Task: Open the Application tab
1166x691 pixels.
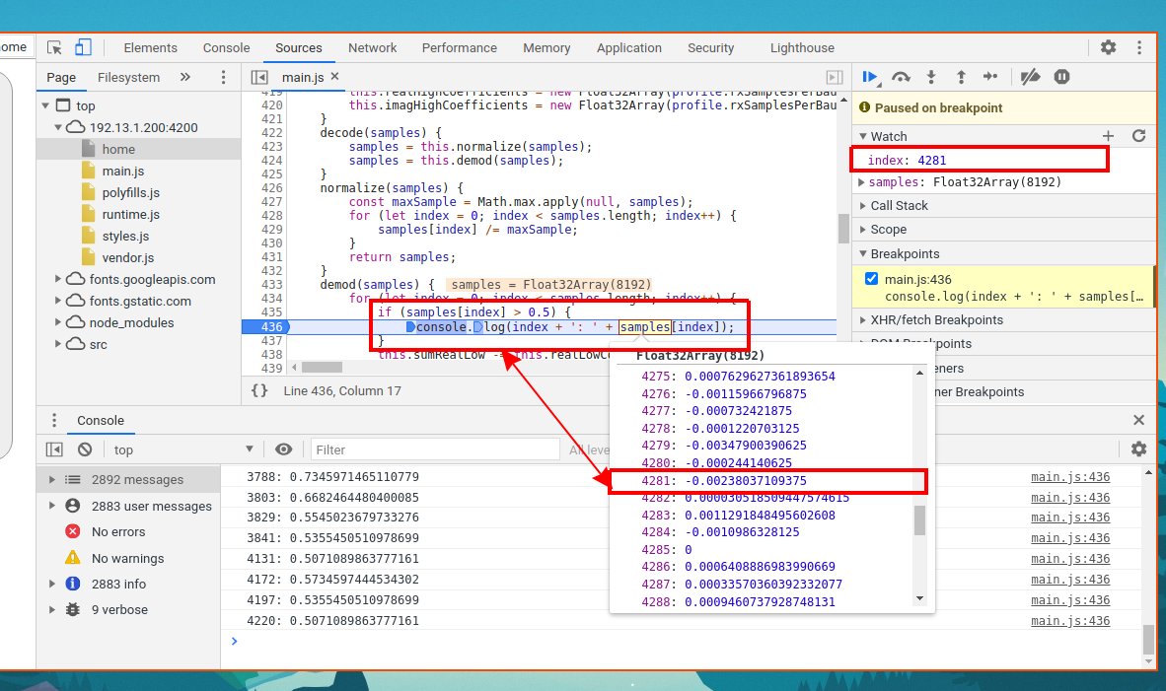Action: tap(629, 47)
